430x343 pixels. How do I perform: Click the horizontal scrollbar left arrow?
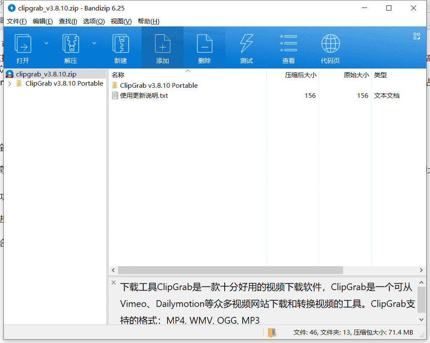(x=113, y=270)
